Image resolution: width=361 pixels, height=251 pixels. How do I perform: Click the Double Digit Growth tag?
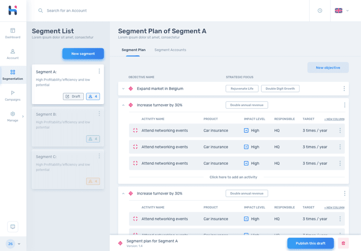pos(280,88)
